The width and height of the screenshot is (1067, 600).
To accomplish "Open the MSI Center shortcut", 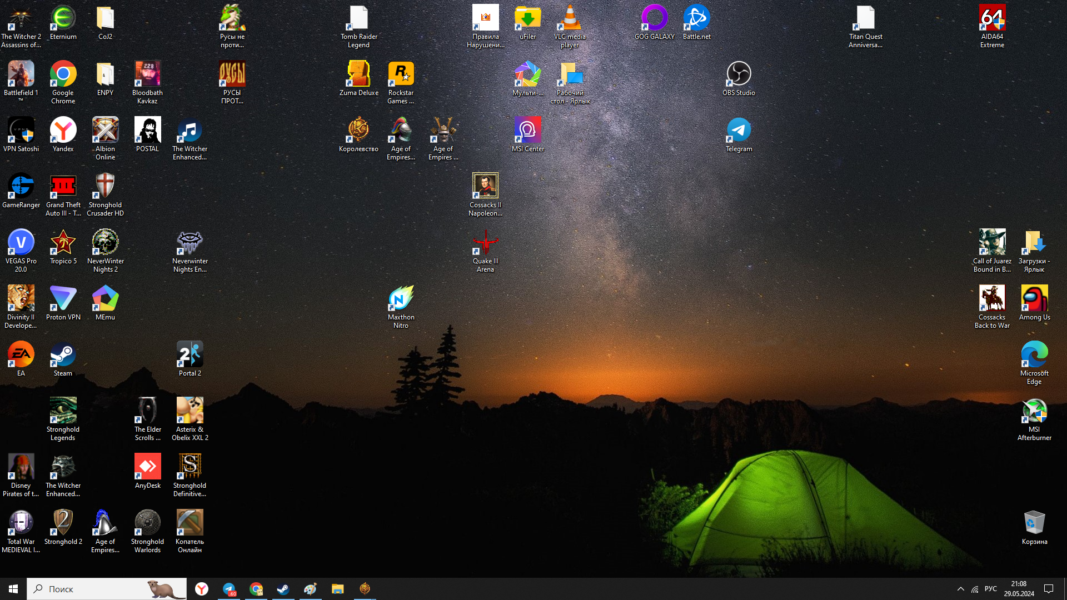I will [528, 130].
